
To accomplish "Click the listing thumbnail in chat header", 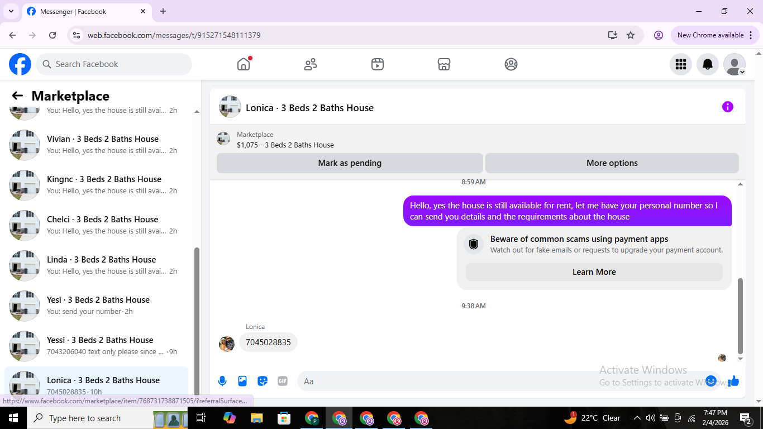I will (230, 107).
